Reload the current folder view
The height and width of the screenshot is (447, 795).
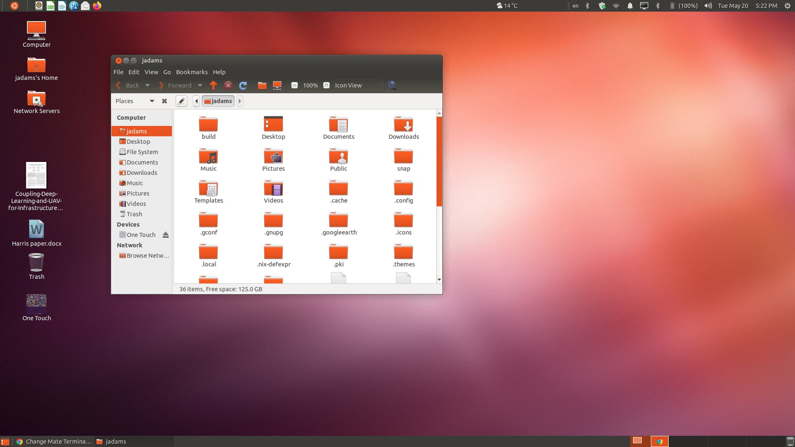(243, 85)
